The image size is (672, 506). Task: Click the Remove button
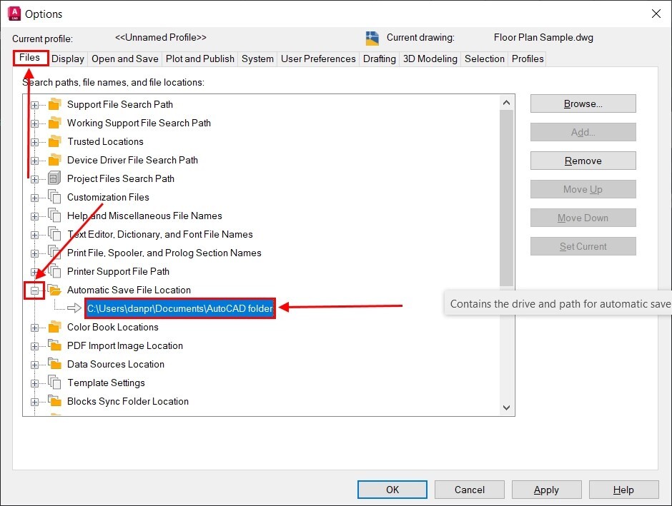click(583, 161)
